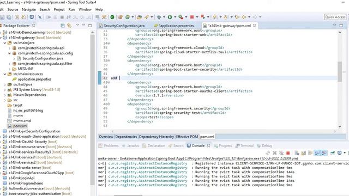
Task: Click the Next Annotation toolbar icon
Action: [x=215, y=17]
